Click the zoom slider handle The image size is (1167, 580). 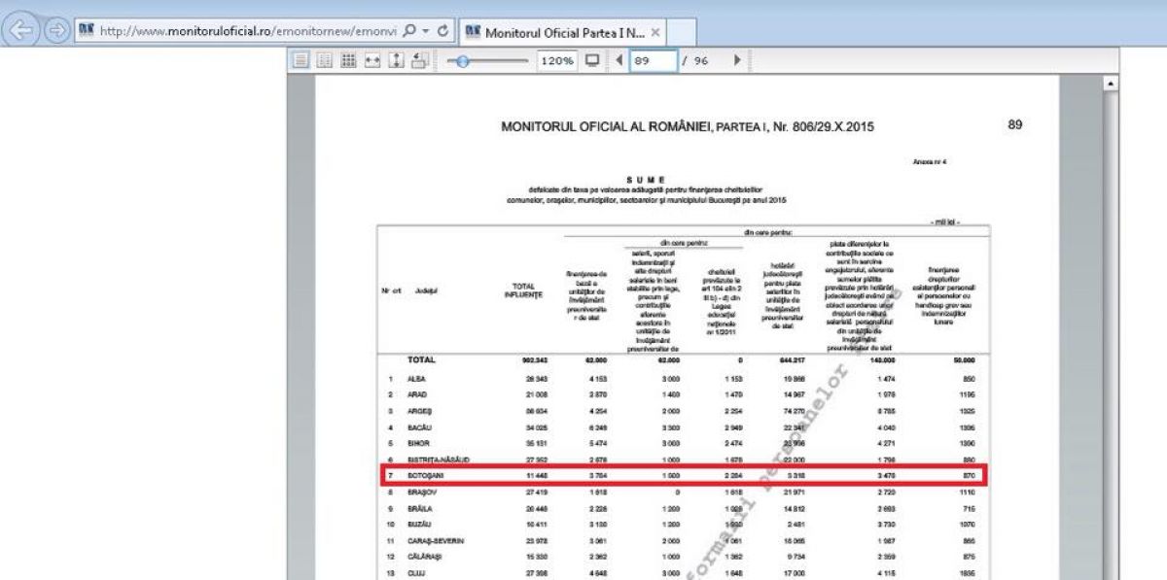[463, 60]
